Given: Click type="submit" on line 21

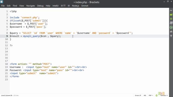Looking at the screenshot, I should click(28, 73).
